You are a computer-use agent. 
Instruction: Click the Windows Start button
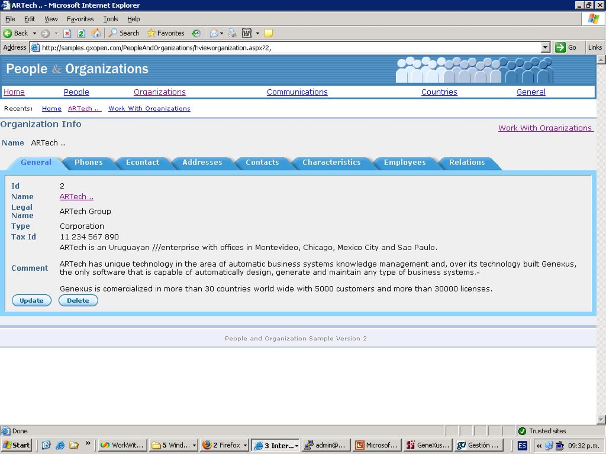[16, 445]
